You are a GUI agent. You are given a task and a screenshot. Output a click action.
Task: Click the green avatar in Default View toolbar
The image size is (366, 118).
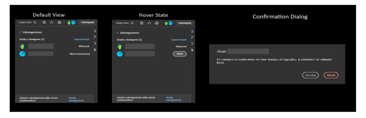tap(69, 22)
